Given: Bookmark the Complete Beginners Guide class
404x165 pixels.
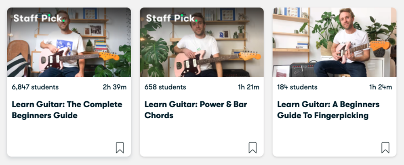Looking at the screenshot, I should point(120,148).
